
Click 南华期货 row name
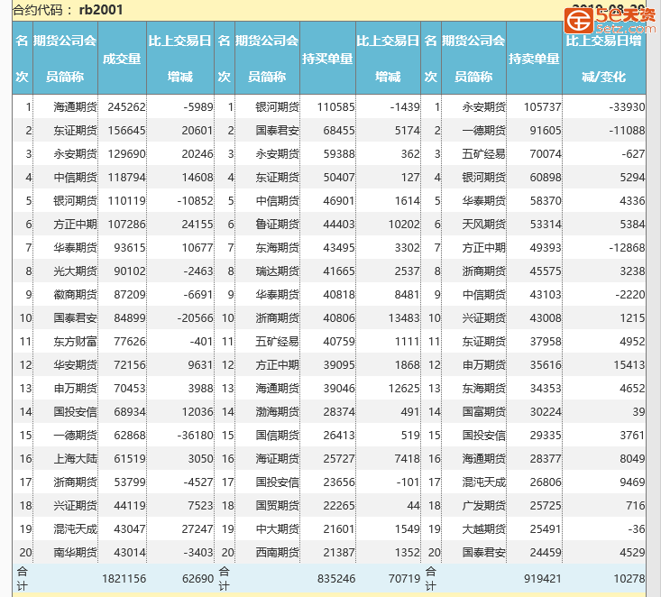pos(75,552)
